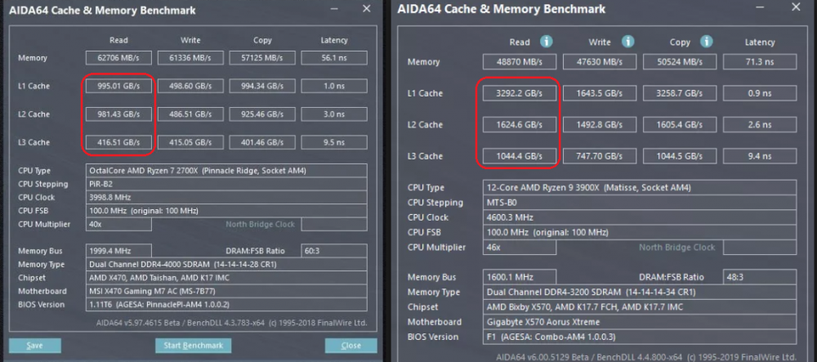Click Start Benchmark in left window
817x362 pixels.
tap(194, 346)
